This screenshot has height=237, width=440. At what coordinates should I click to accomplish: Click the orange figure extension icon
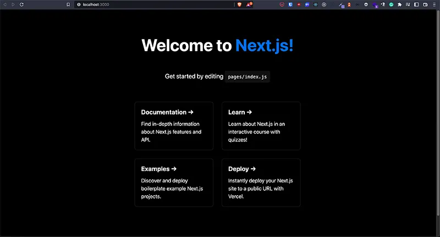(349, 5)
